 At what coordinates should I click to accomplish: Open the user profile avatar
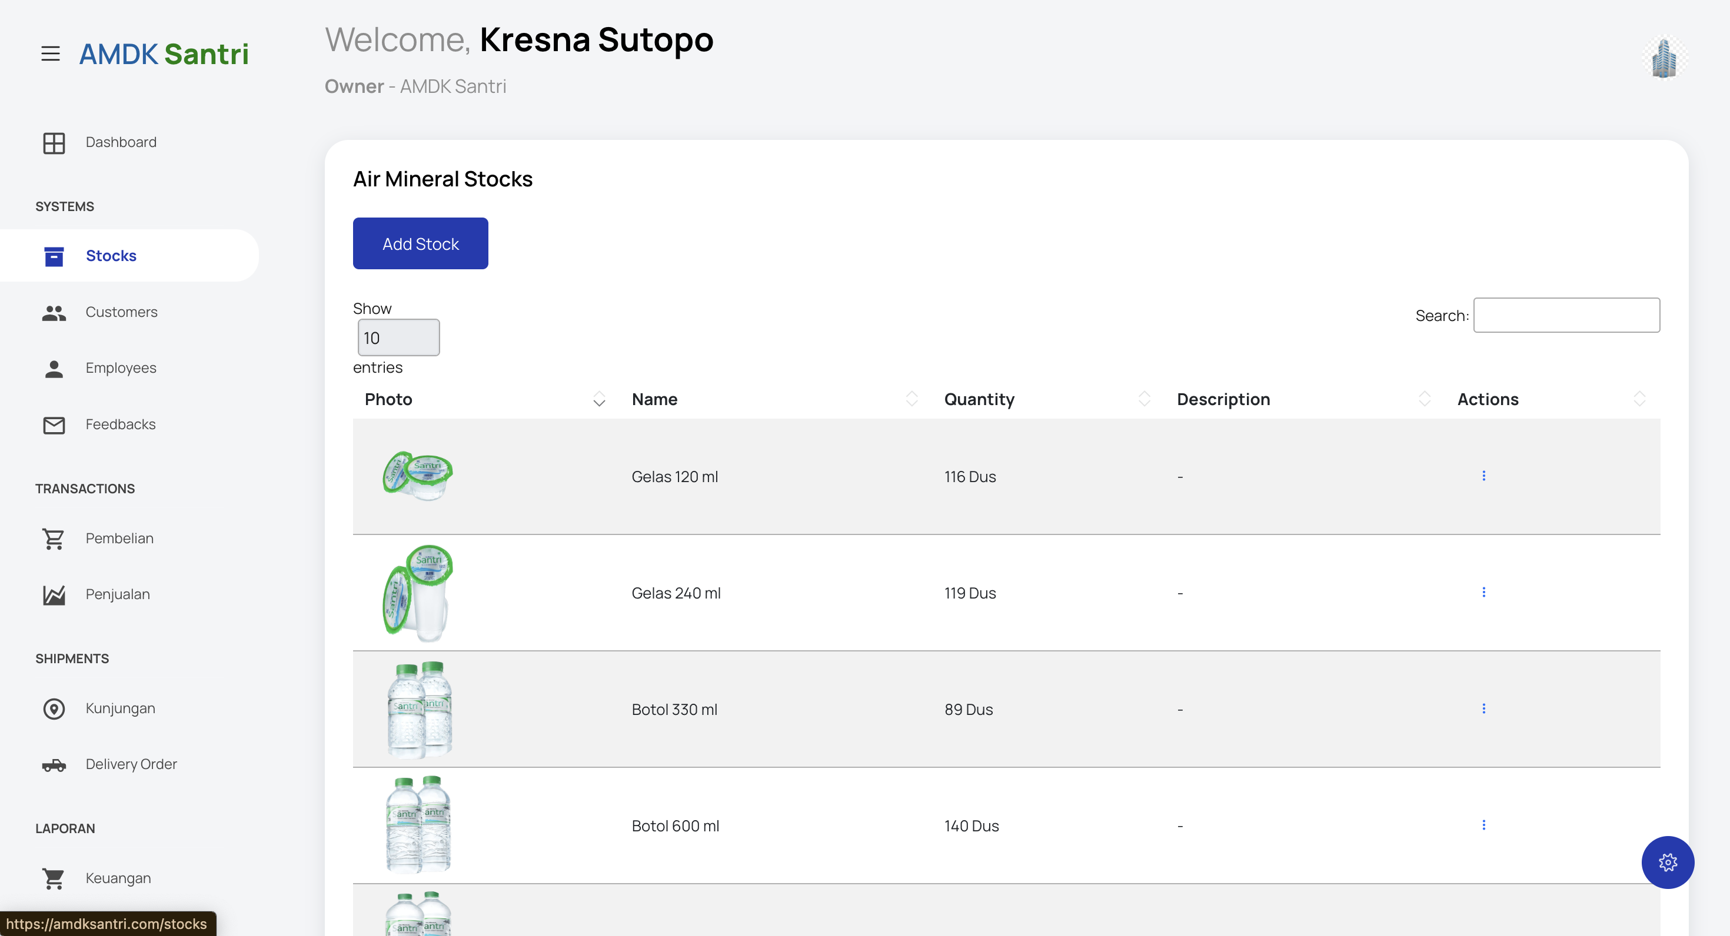point(1664,58)
